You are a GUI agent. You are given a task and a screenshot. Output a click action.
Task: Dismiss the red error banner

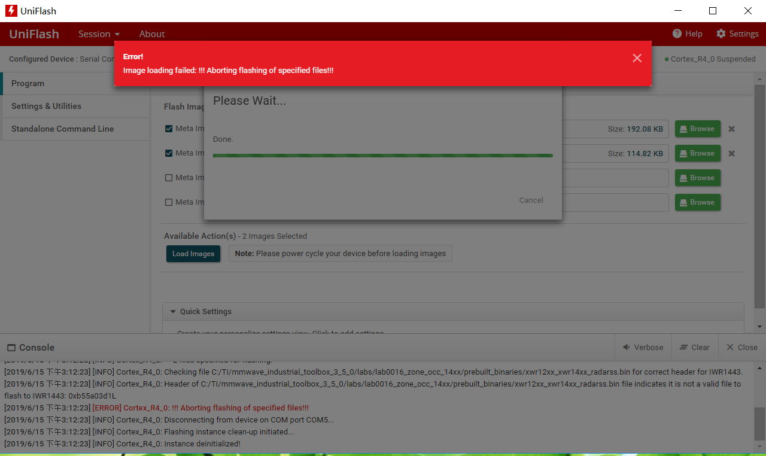[x=637, y=58]
